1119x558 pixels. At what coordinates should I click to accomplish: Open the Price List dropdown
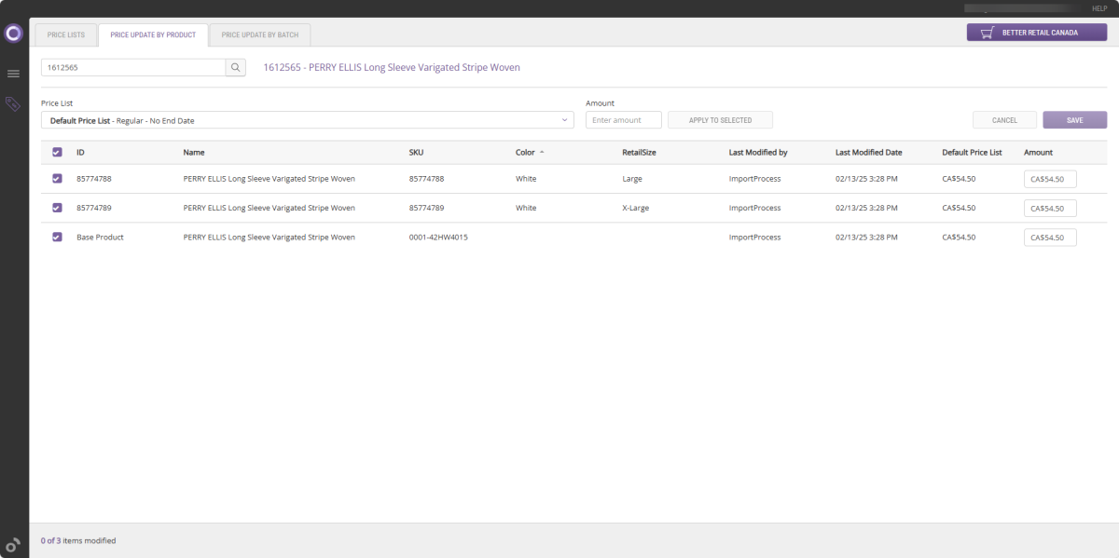pos(307,120)
